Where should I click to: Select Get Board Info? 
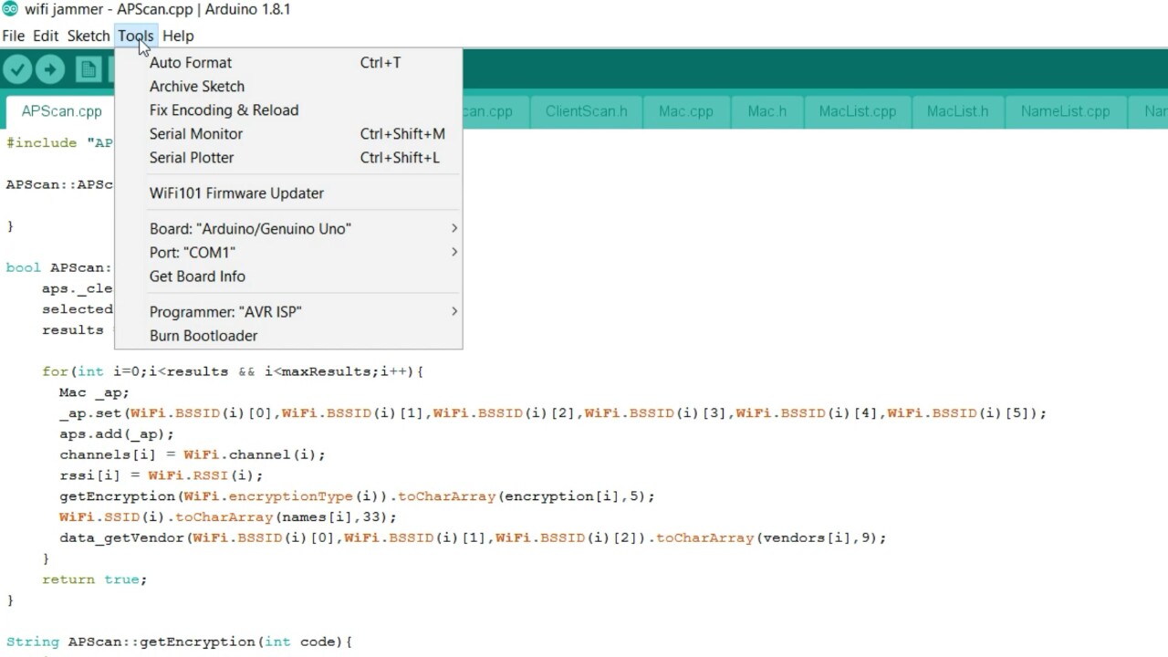pos(288,276)
